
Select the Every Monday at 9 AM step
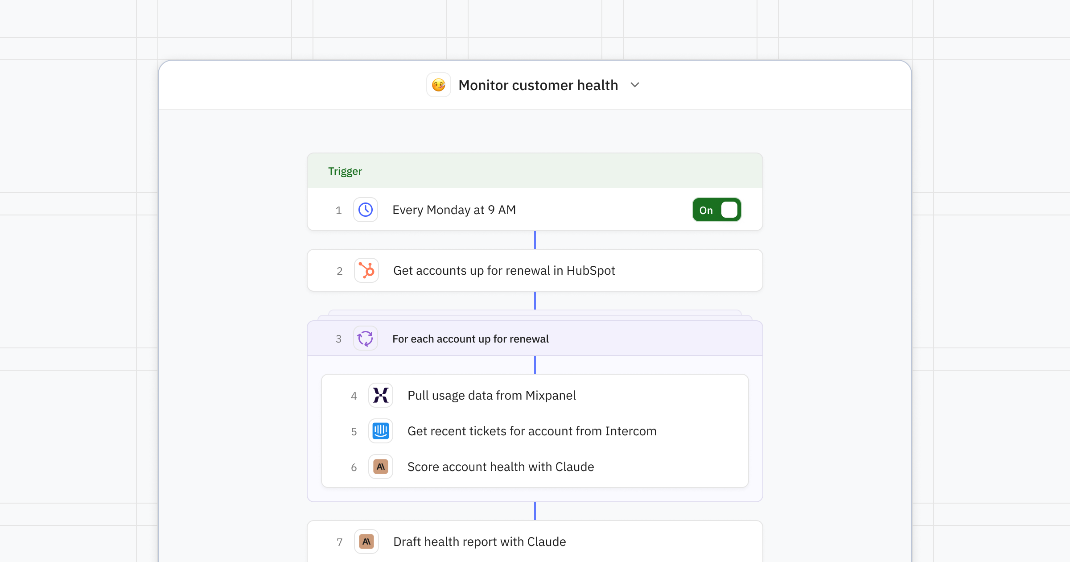535,210
